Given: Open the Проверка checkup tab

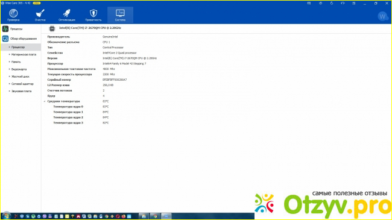Looking at the screenshot, I should point(13,15).
